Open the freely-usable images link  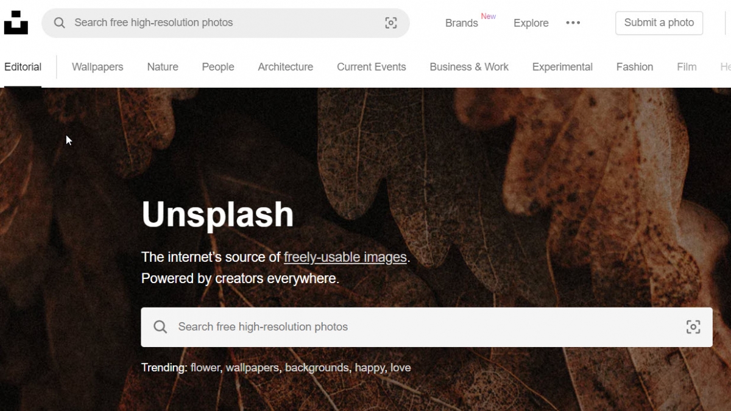345,257
